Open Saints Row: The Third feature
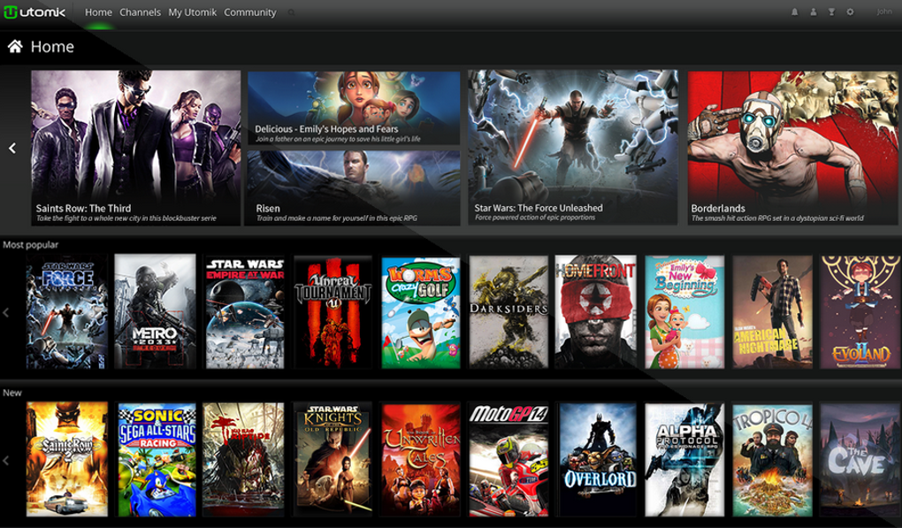The height and width of the screenshot is (528, 902). pos(136,148)
